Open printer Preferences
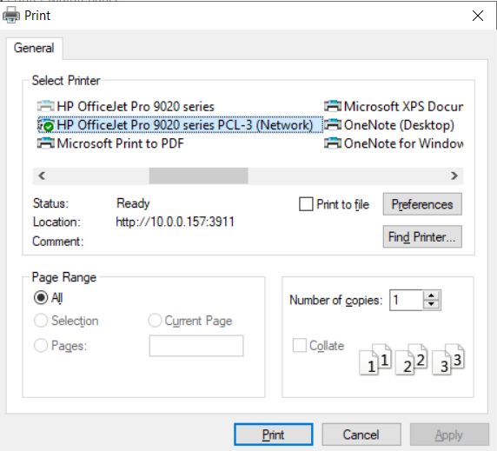This screenshot has width=497, height=451. (x=422, y=204)
